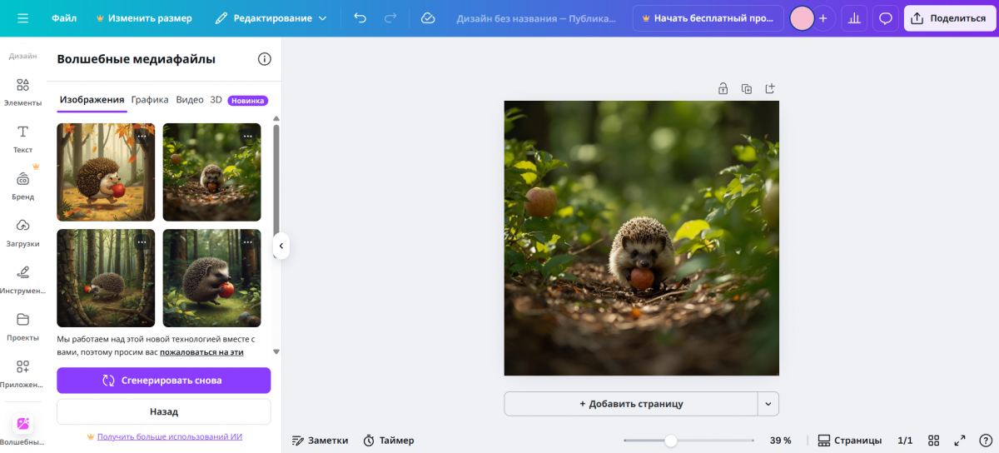Image resolution: width=999 pixels, height=453 pixels.
Task: Click the info icon in Magic Media panel
Action: pos(265,59)
